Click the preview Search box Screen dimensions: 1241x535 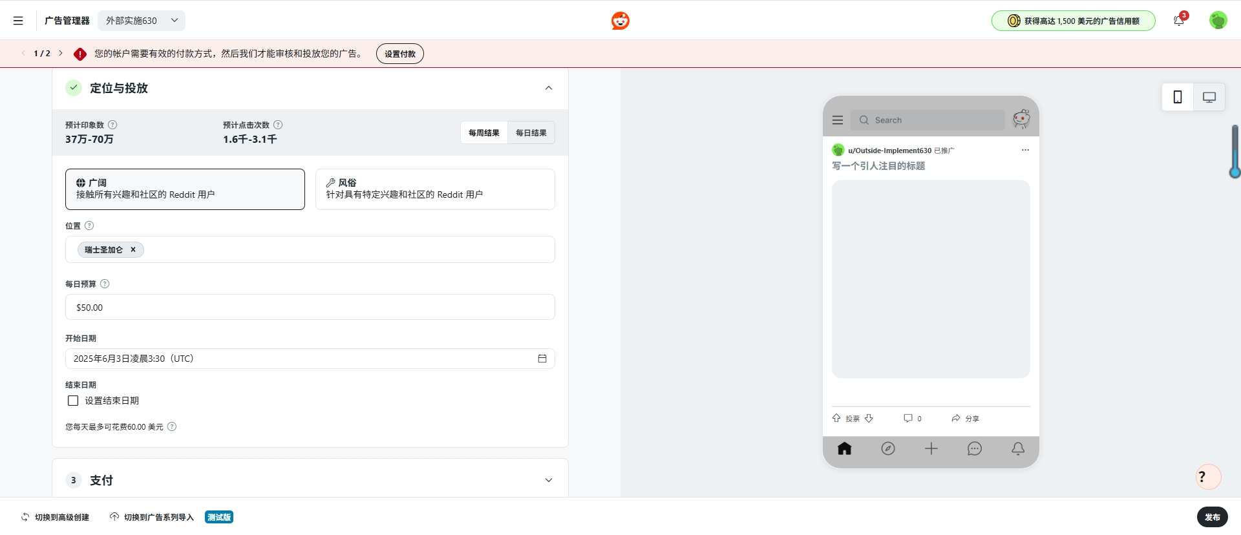click(x=928, y=120)
